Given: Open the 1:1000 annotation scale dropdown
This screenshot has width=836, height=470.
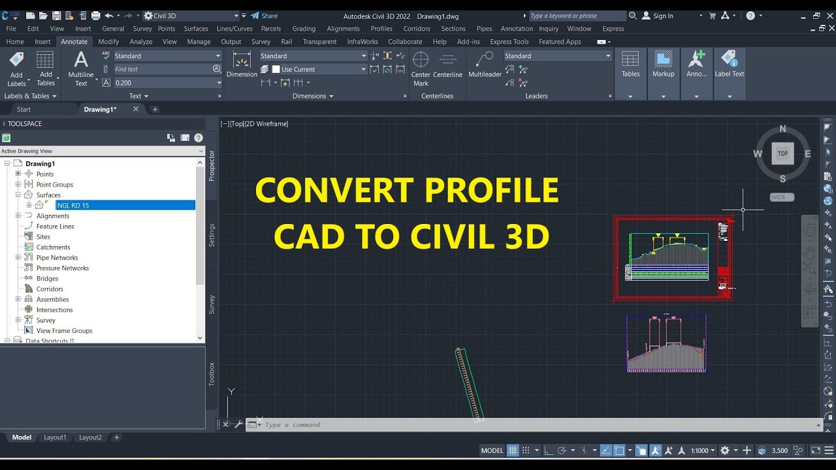Looking at the screenshot, I should [x=703, y=450].
